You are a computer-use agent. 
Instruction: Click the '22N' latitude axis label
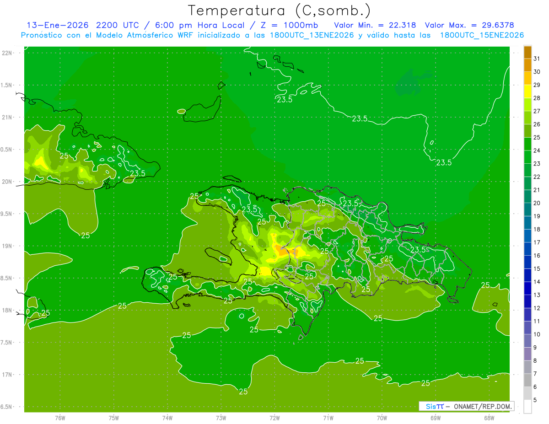7,53
